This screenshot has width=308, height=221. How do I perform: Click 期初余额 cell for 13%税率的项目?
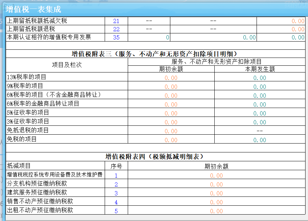click(171, 78)
